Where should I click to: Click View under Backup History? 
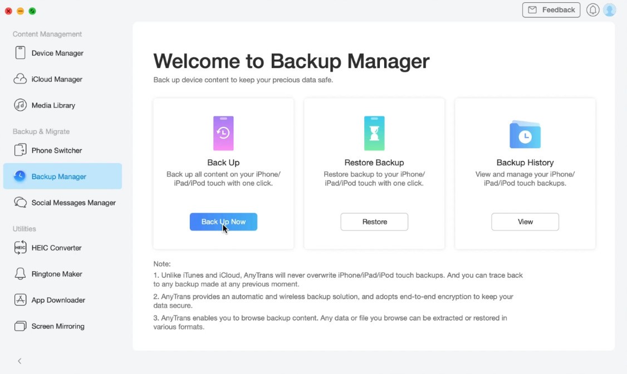(x=525, y=222)
